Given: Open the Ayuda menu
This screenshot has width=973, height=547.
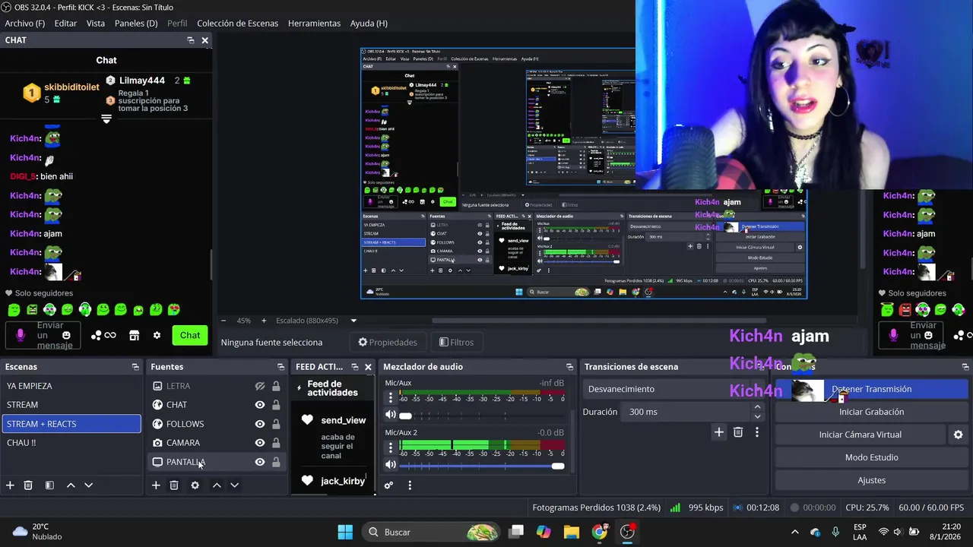Looking at the screenshot, I should click(x=369, y=24).
